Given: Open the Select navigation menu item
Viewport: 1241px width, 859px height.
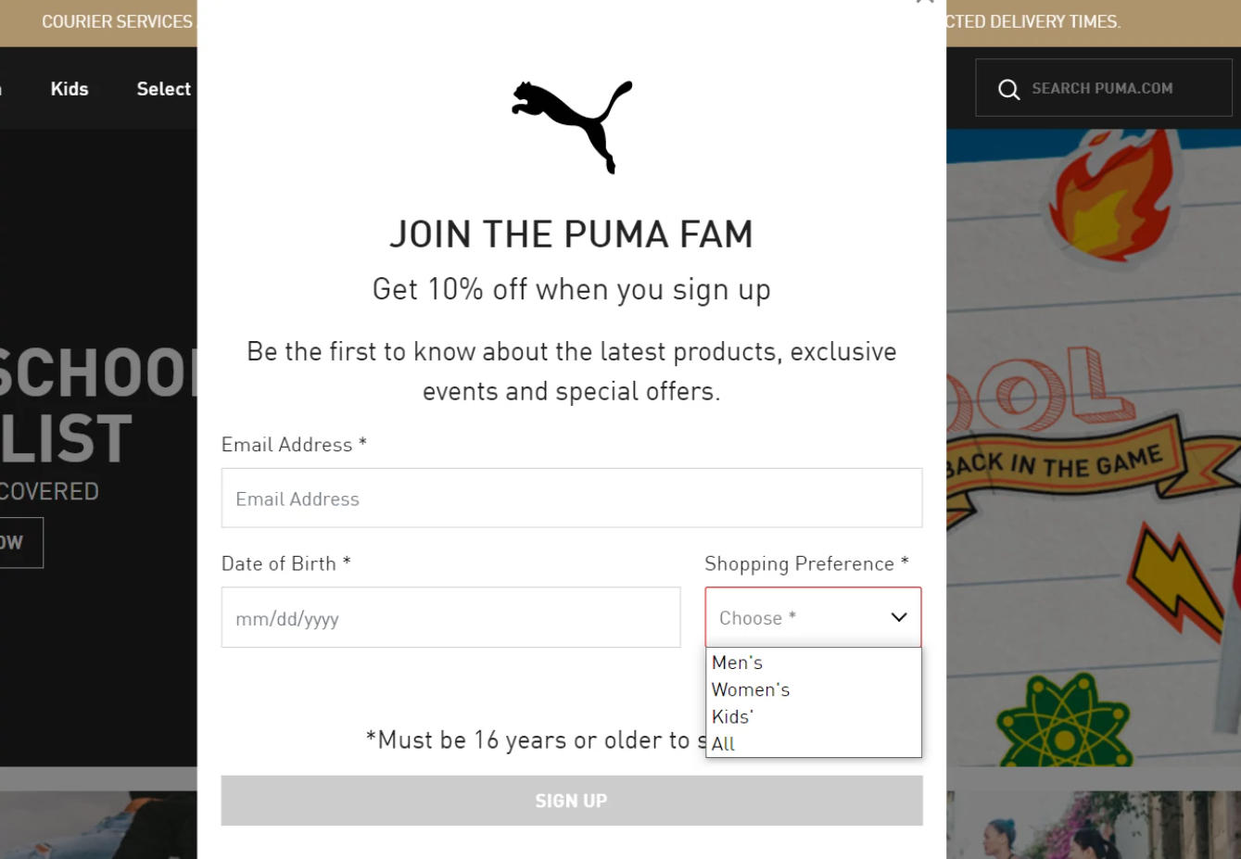Looking at the screenshot, I should coord(164,89).
